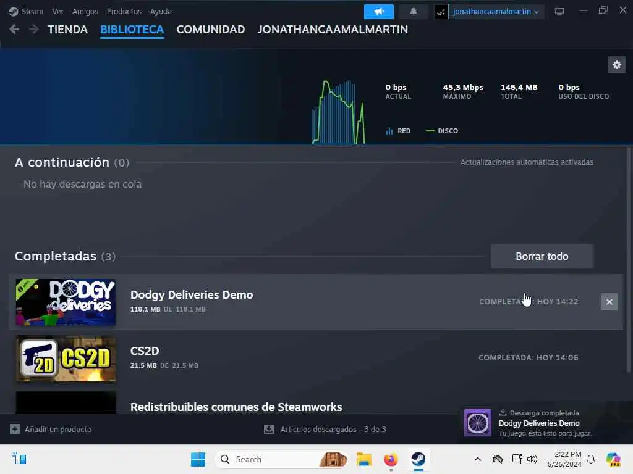This screenshot has height=474, width=633.
Task: Click the download activity graph
Action: tap(338, 112)
